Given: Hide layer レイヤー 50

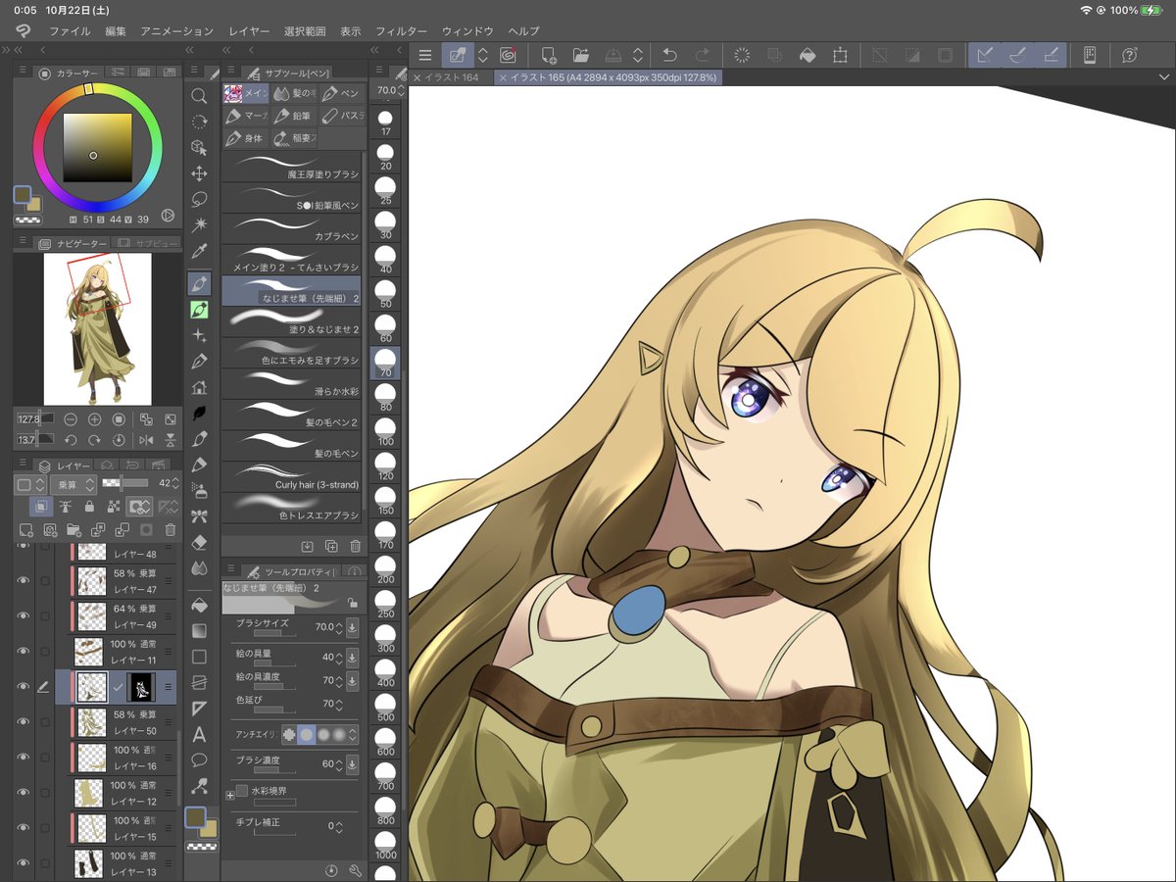Looking at the screenshot, I should point(23,721).
